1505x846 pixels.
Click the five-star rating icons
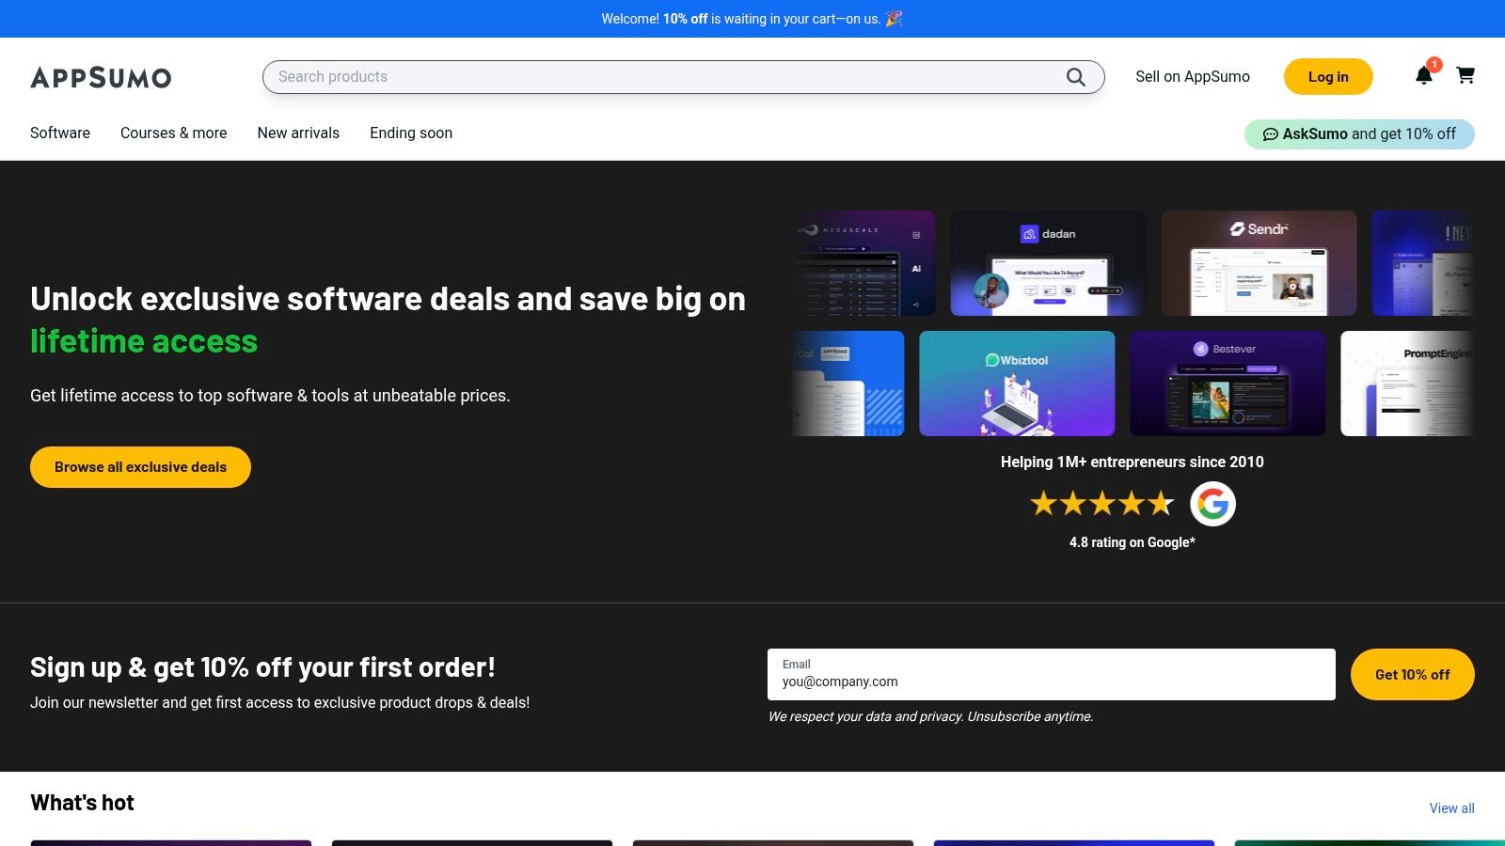coord(1101,504)
